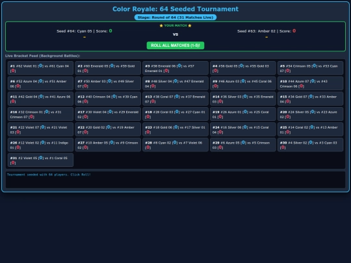Select match #24 Silver 06 vs Coral 04
The width and height of the screenshot is (351, 263).
click(x=243, y=129)
